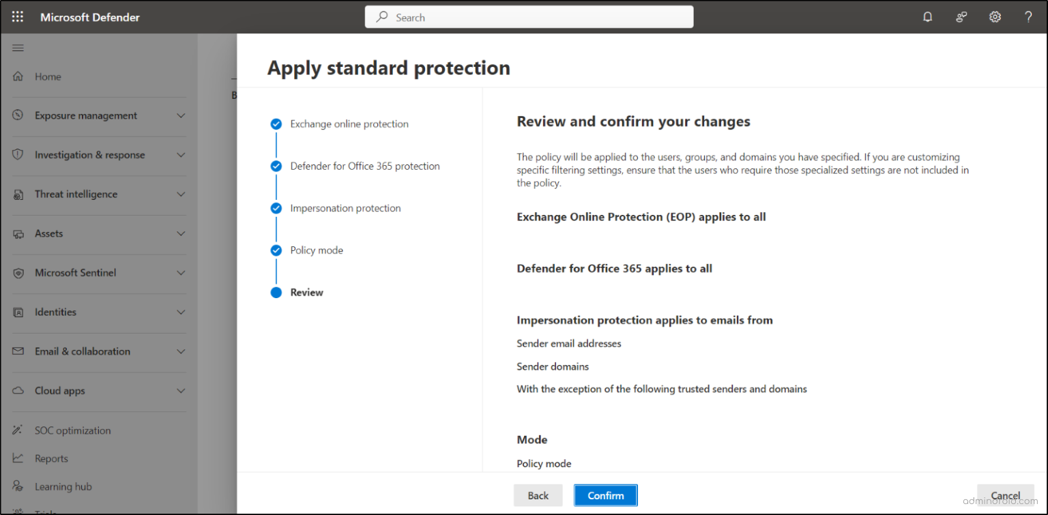This screenshot has height=515, width=1048.
Task: Click the Identities sidebar icon
Action: pos(18,312)
